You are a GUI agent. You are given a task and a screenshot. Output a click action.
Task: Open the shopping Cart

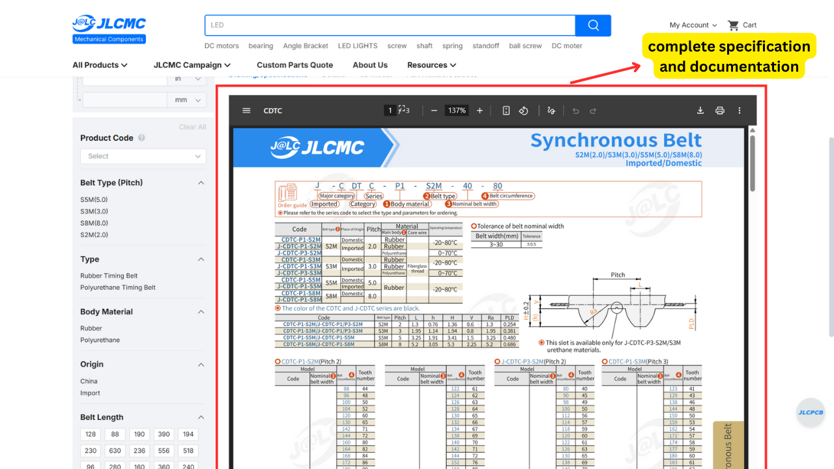(x=742, y=25)
